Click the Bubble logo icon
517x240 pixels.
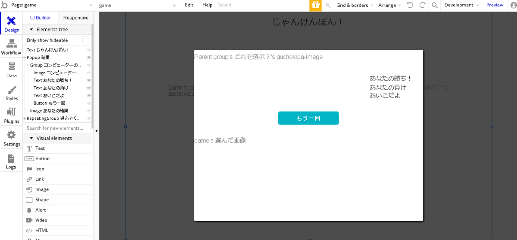pos(4,5)
